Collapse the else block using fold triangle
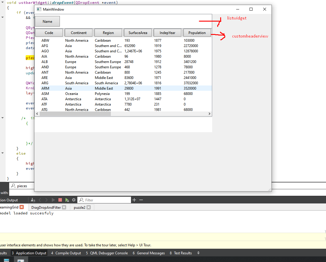Image resolution: width=326 pixels, height=262 pixels. (x=2, y=153)
